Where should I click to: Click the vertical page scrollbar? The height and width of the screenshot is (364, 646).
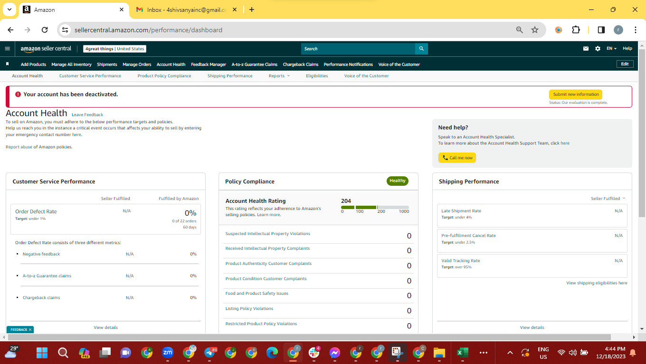tap(642, 133)
